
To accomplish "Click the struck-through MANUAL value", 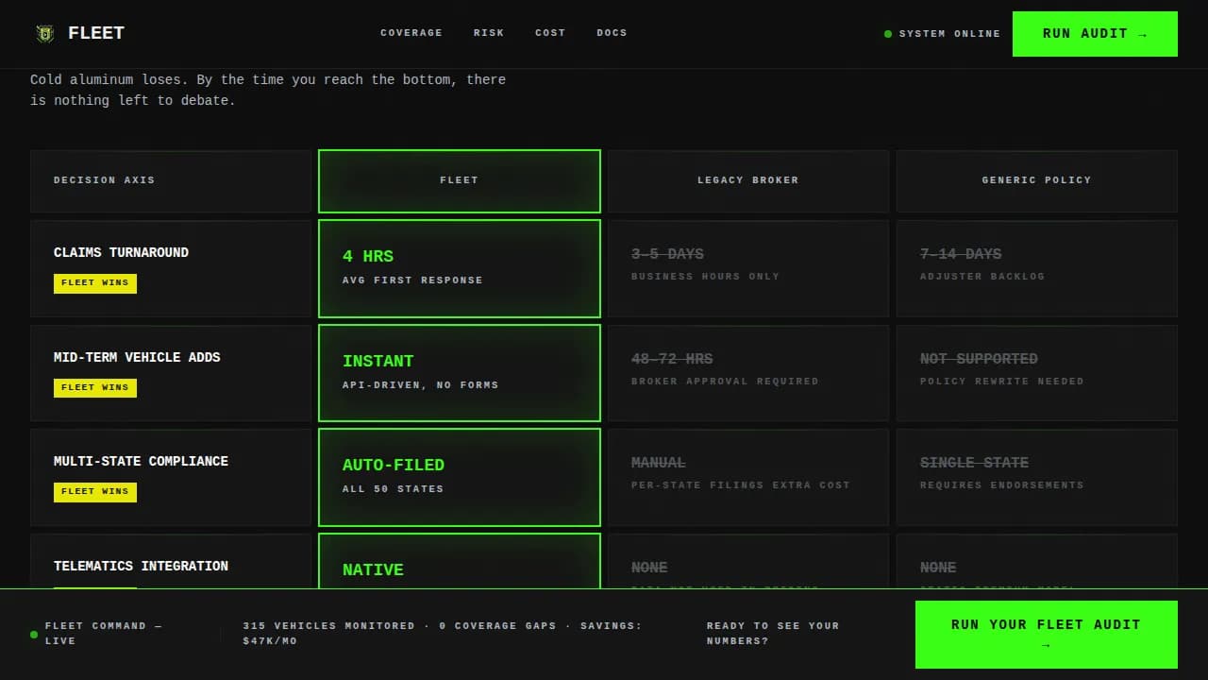I will point(659,463).
